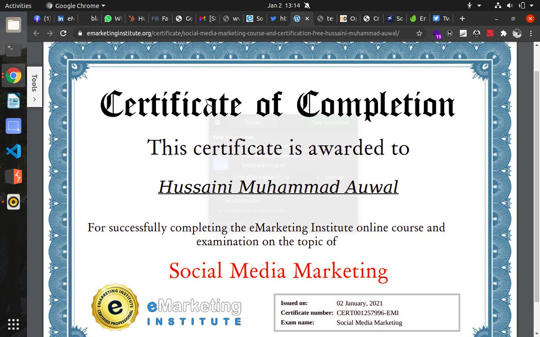Open the clock showing Jan 2 13:14
The image size is (540, 337).
[284, 6]
